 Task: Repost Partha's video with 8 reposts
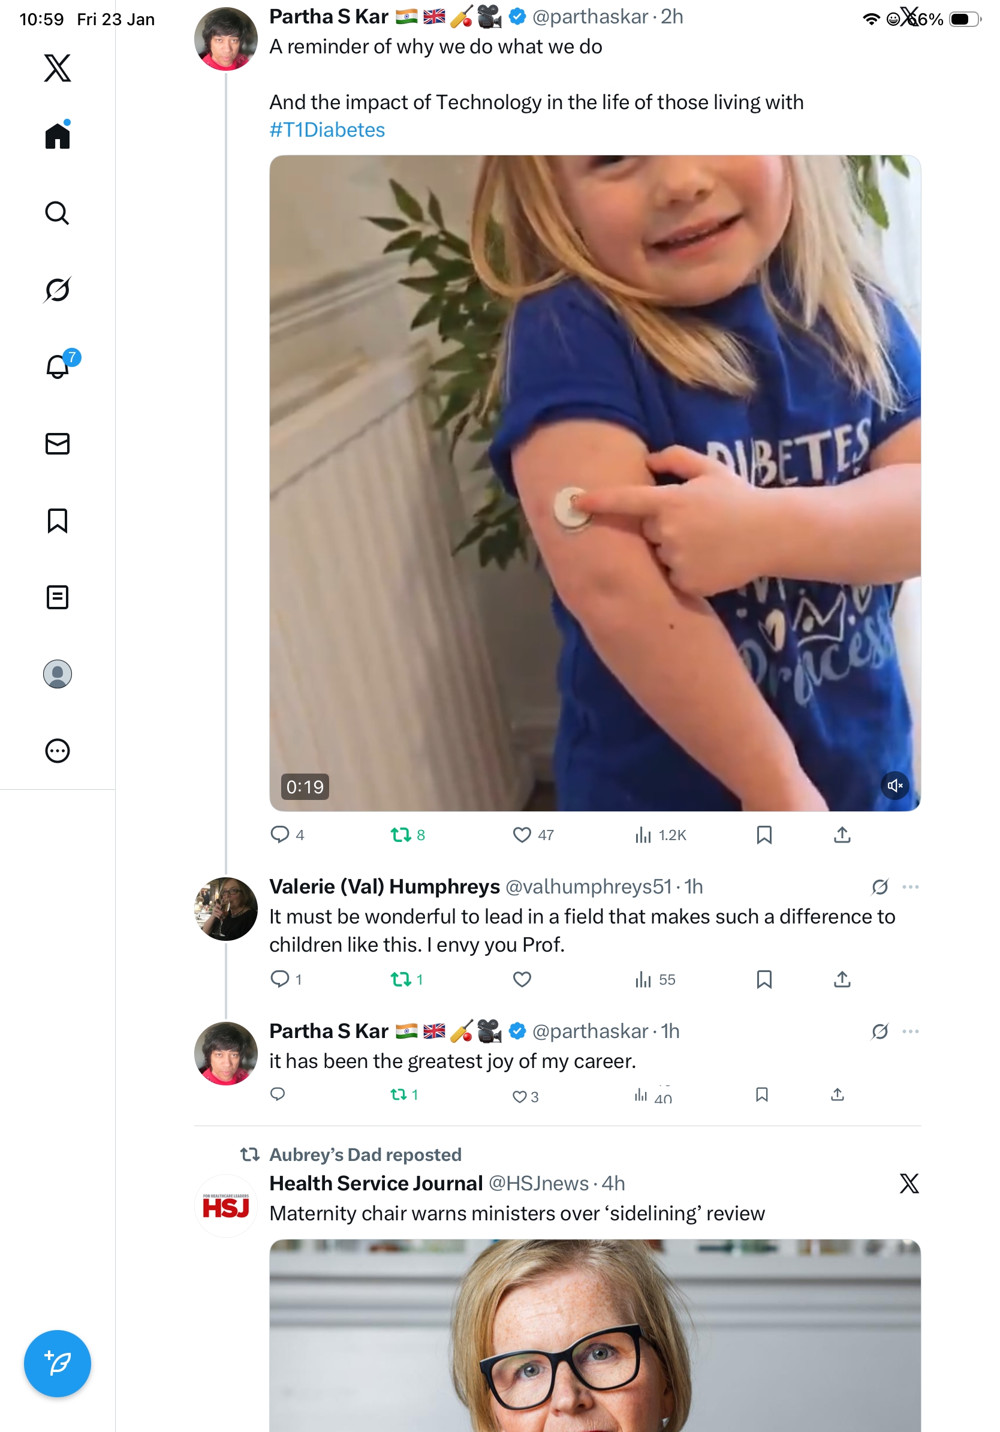(400, 835)
